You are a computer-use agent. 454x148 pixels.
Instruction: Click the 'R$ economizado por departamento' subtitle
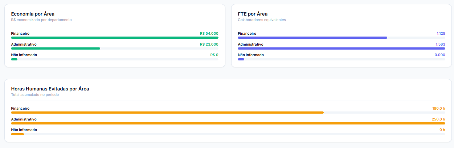pyautogui.click(x=41, y=20)
